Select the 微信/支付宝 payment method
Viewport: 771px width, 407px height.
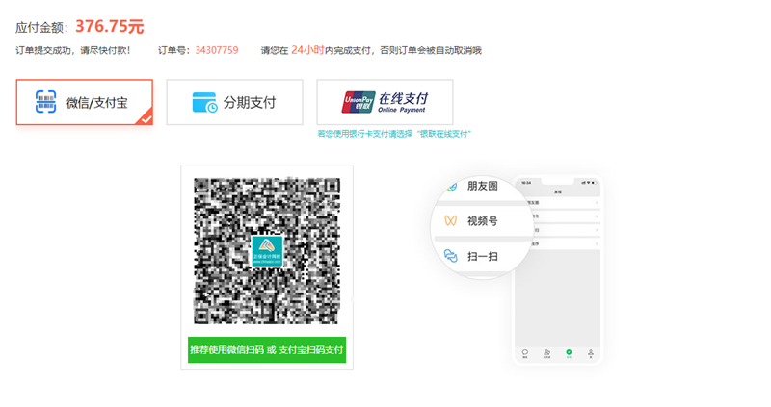85,102
